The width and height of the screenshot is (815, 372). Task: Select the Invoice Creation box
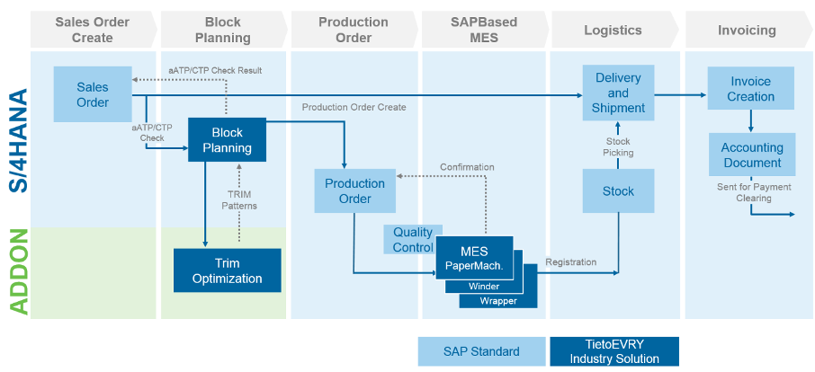(750, 89)
